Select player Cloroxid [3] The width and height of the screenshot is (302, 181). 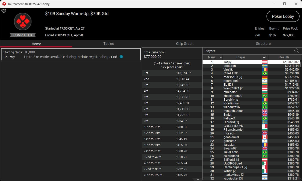tap(251, 122)
